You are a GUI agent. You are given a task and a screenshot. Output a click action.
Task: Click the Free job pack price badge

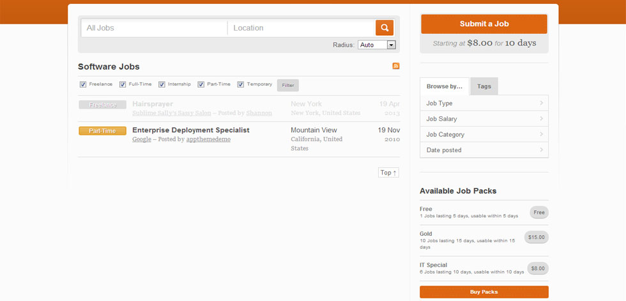tap(539, 212)
